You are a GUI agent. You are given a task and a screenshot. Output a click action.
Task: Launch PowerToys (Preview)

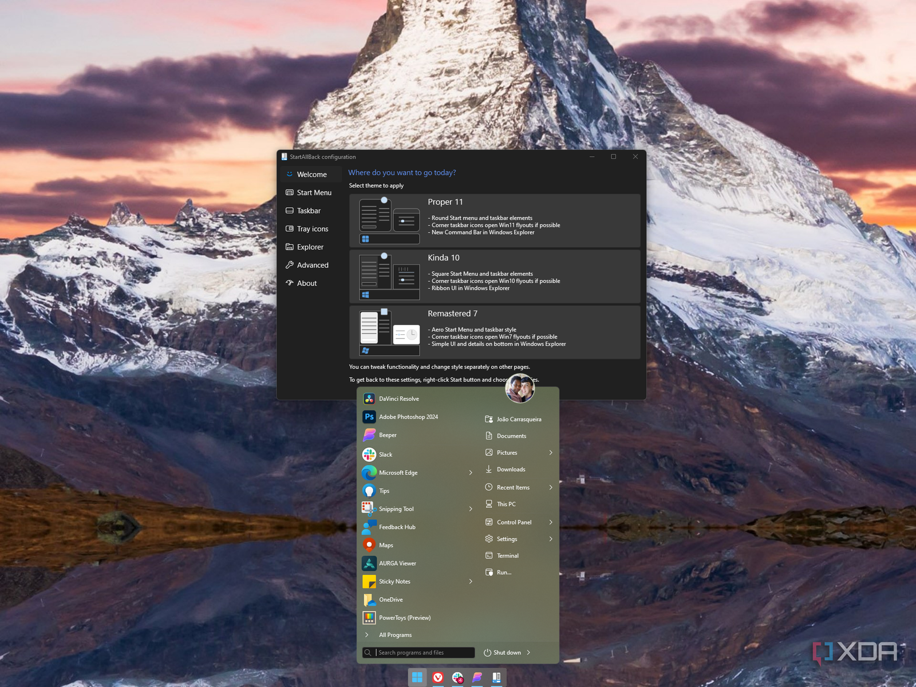pyautogui.click(x=404, y=618)
